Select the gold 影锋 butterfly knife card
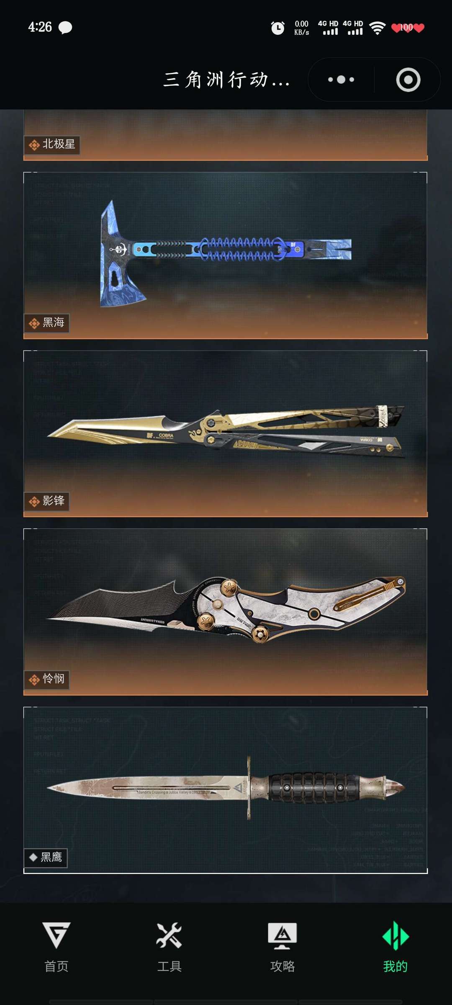The width and height of the screenshot is (452, 1005). click(226, 433)
